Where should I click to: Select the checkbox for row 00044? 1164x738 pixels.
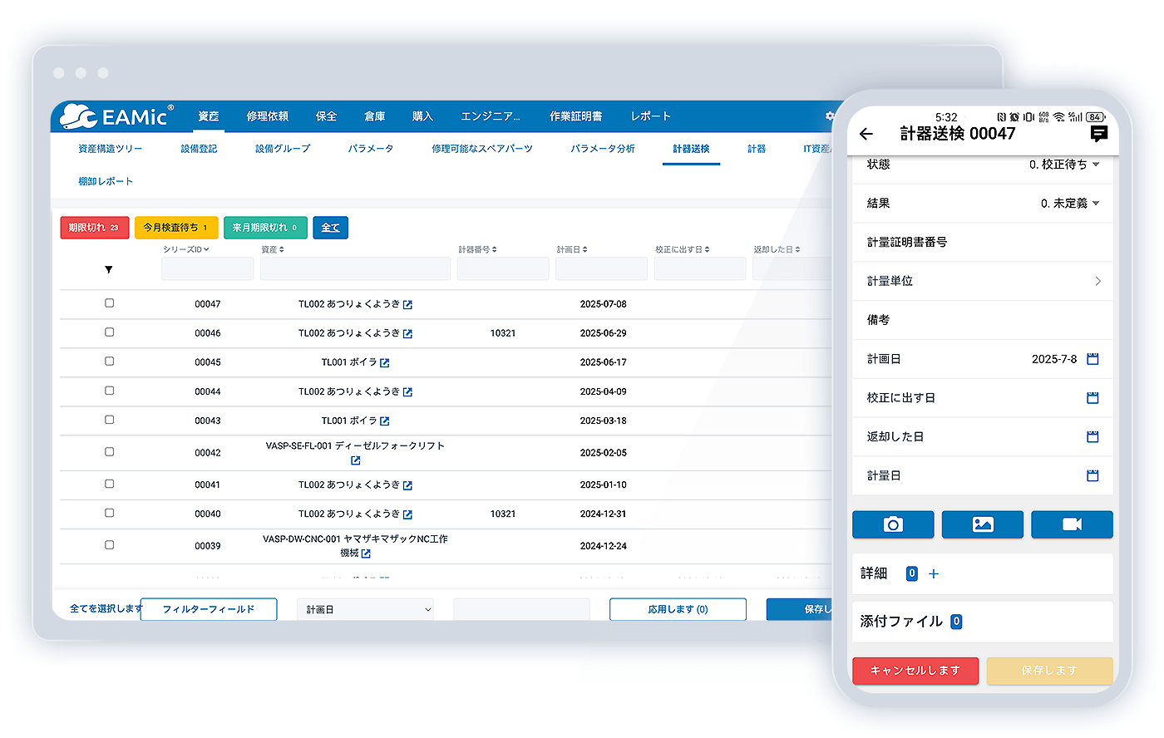click(x=109, y=391)
